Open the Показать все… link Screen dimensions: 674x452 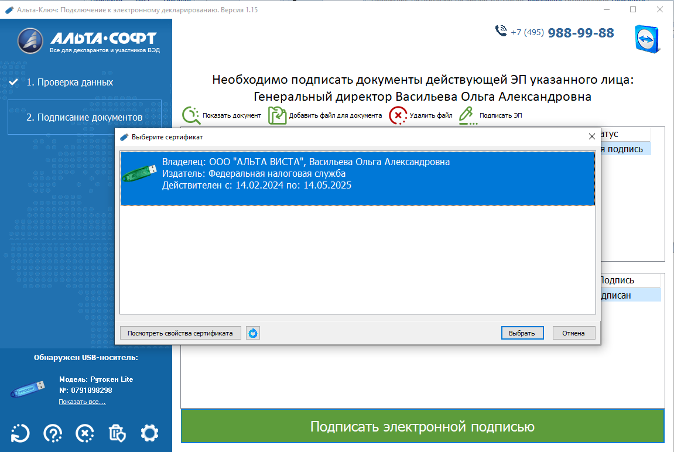click(x=82, y=402)
